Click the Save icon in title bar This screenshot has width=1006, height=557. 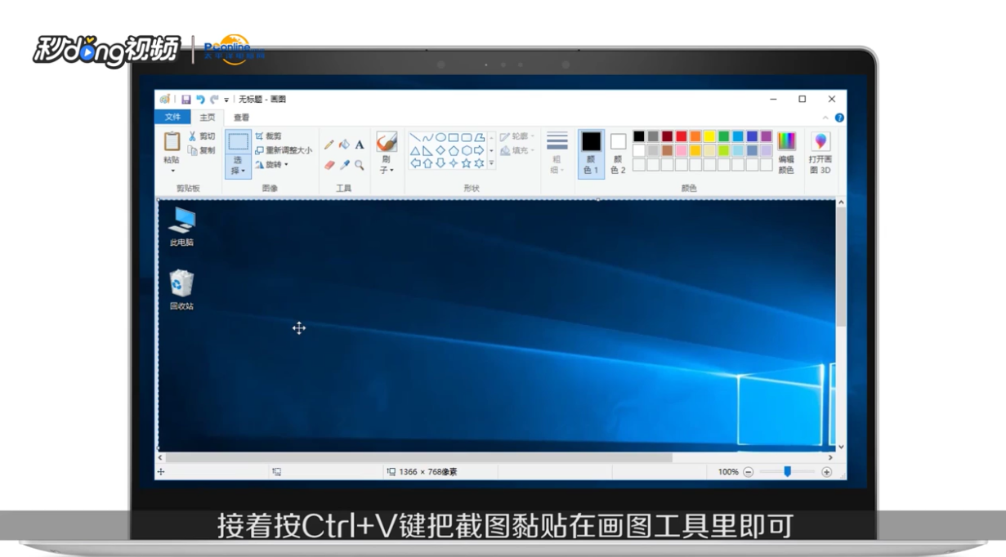tap(186, 100)
